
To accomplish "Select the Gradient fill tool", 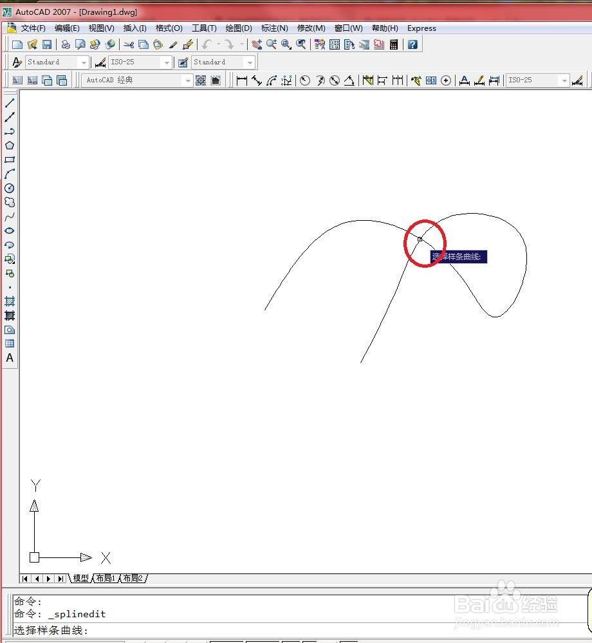I will click(10, 316).
